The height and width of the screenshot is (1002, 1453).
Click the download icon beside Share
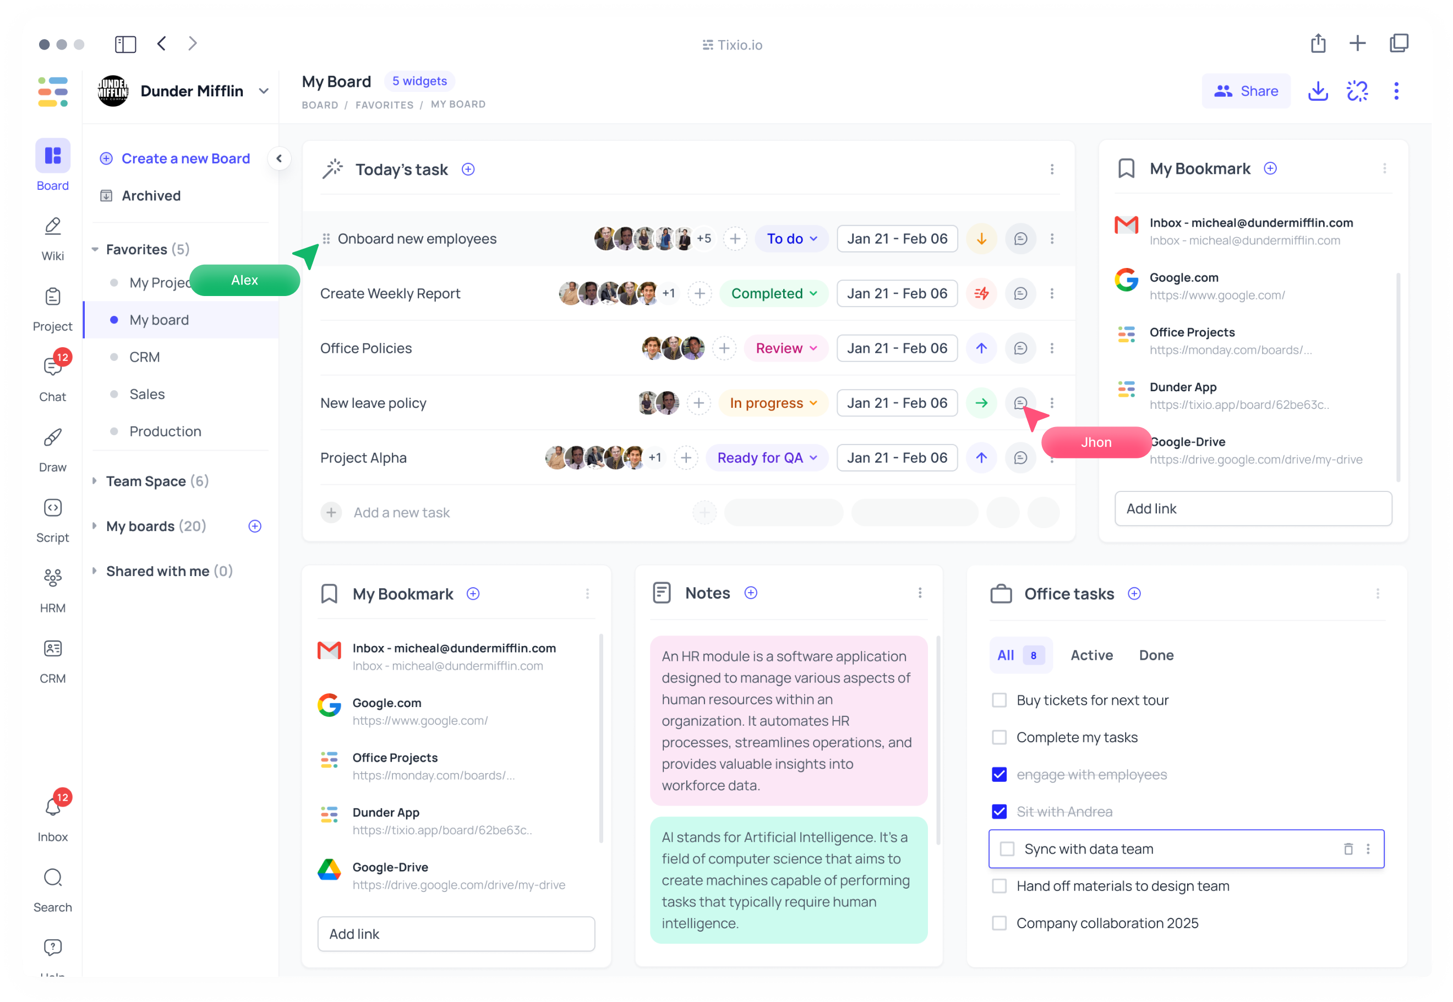coord(1318,91)
